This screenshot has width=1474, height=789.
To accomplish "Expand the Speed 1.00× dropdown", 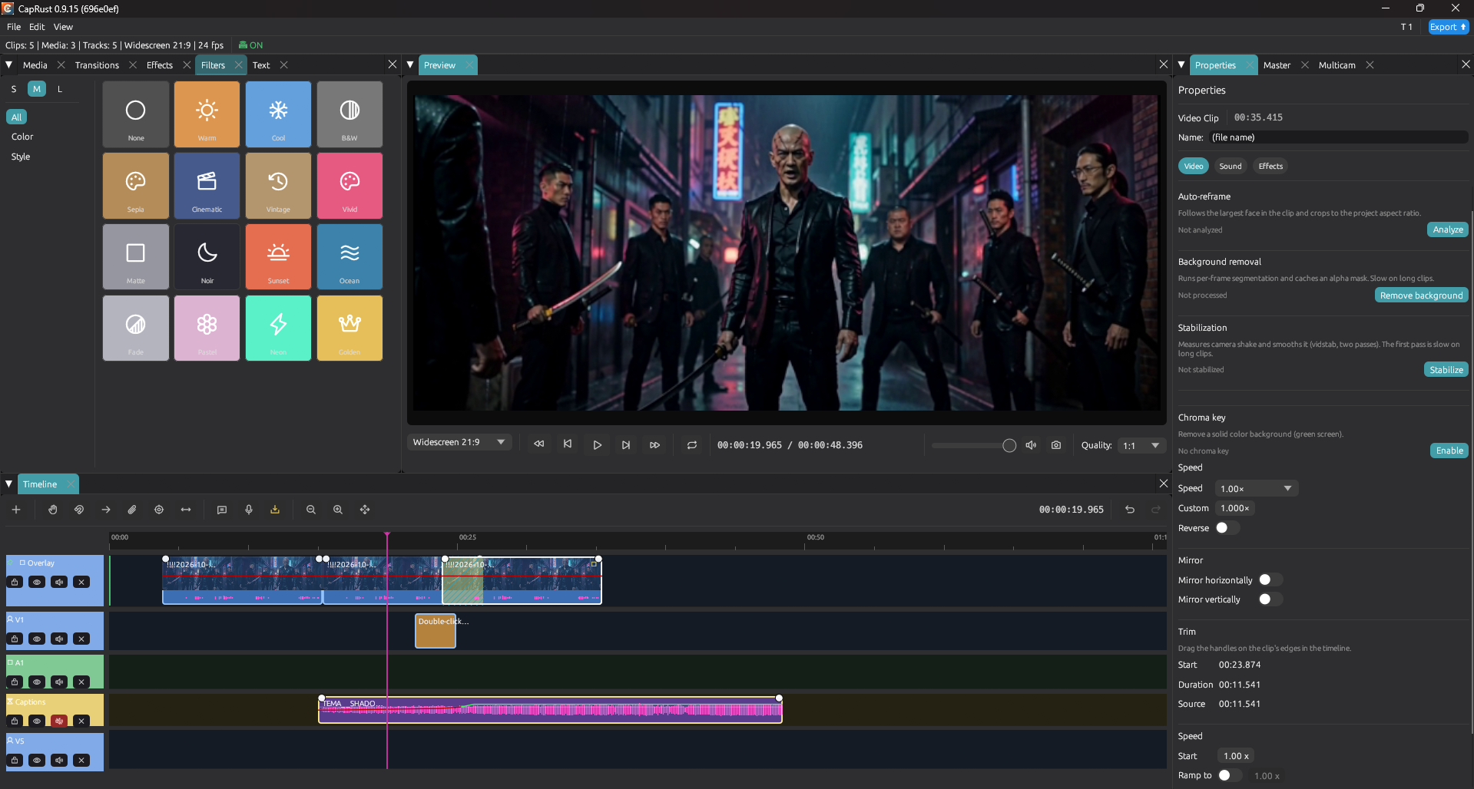I will (1257, 489).
